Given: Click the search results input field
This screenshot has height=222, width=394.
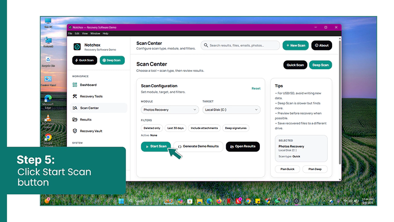Looking at the screenshot, I should 240,45.
